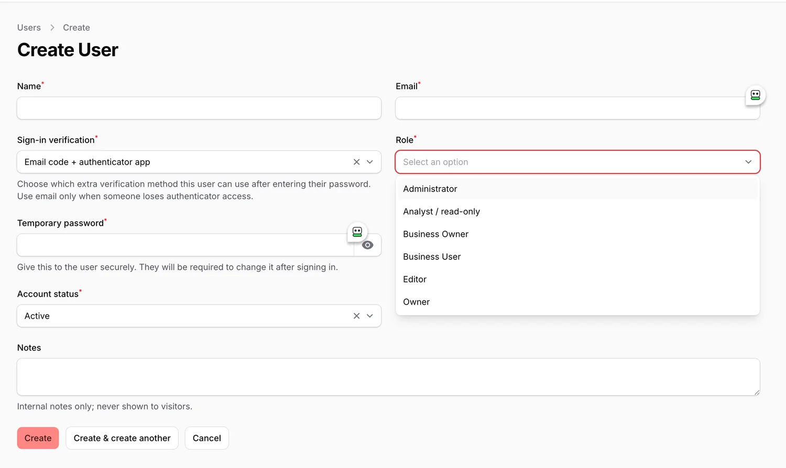Click 'Internal notes only; never shown to visitors.' text
This screenshot has height=468, width=786.
pos(105,406)
